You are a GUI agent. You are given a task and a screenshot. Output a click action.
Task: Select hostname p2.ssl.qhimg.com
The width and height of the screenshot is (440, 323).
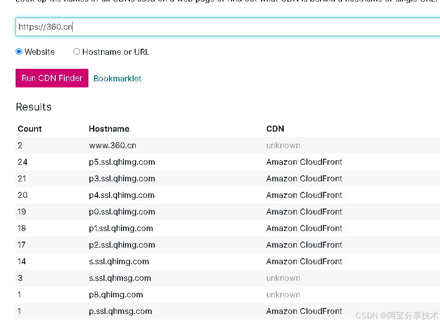pyautogui.click(x=122, y=245)
